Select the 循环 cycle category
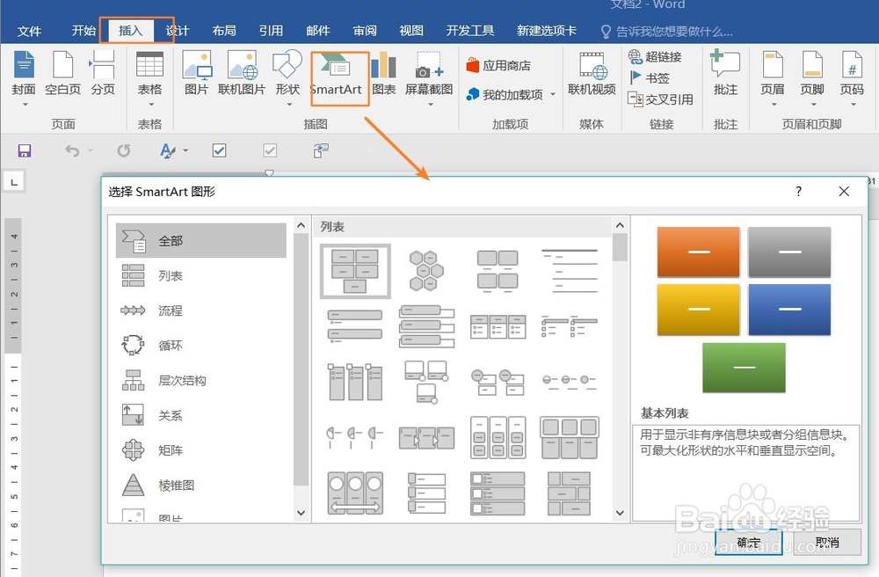Image resolution: width=879 pixels, height=577 pixels. [201, 345]
